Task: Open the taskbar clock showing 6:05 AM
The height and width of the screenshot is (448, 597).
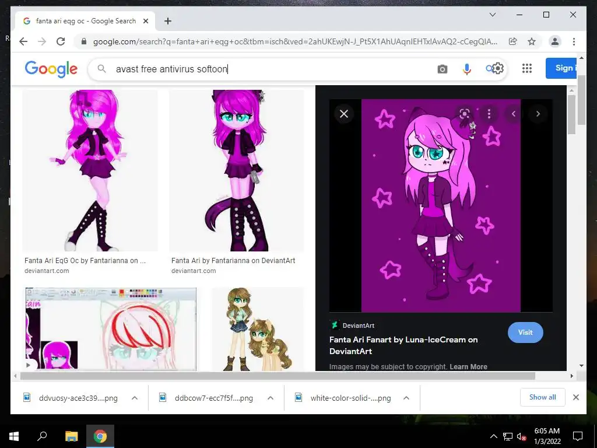Action: (x=547, y=436)
